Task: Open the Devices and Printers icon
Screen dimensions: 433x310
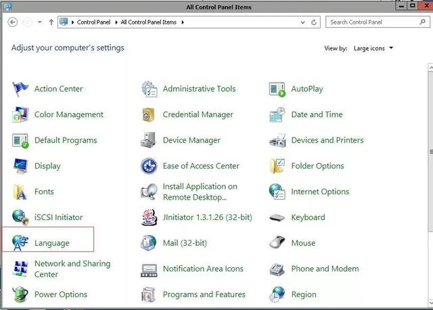Action: coord(277,140)
